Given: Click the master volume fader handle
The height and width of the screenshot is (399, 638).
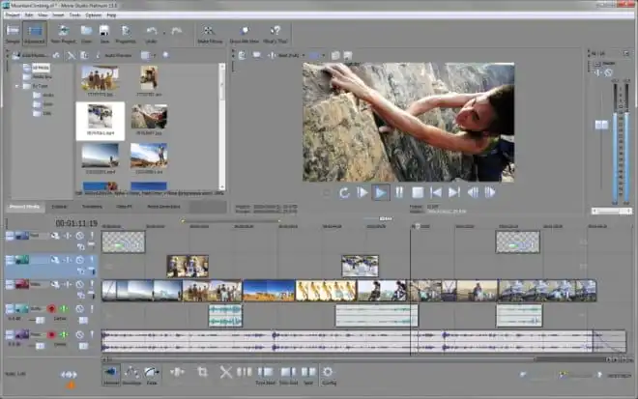Looking at the screenshot, I should [x=600, y=124].
